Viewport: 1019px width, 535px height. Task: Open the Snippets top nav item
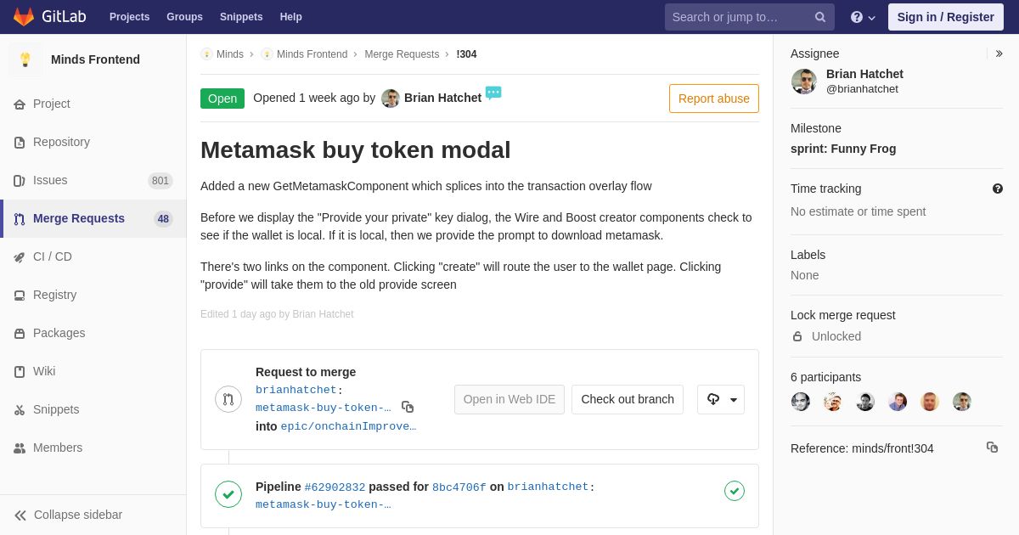(241, 17)
